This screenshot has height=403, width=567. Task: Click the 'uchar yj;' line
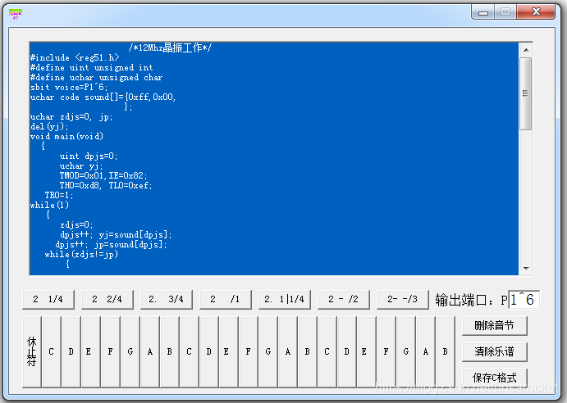(x=81, y=166)
